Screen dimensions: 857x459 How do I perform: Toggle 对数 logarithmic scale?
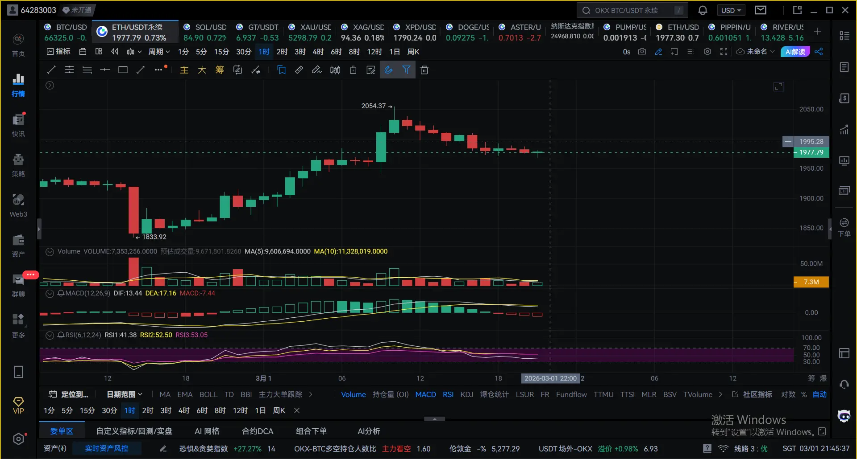pyautogui.click(x=788, y=394)
